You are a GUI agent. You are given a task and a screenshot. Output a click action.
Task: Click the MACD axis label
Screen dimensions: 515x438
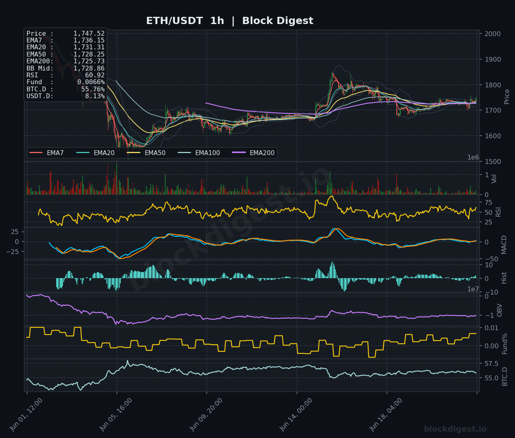504,244
